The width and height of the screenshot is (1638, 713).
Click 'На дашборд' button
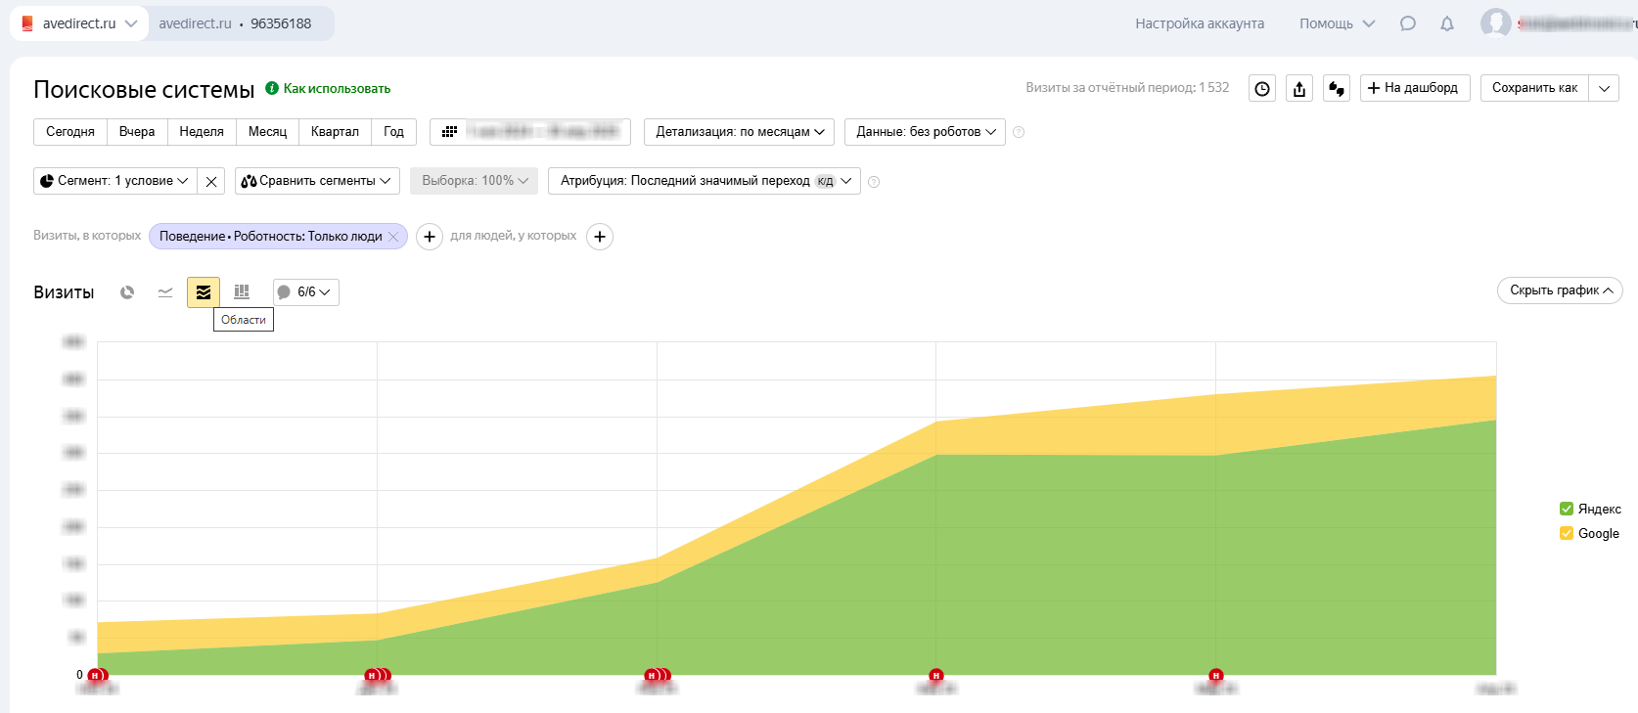coord(1412,88)
